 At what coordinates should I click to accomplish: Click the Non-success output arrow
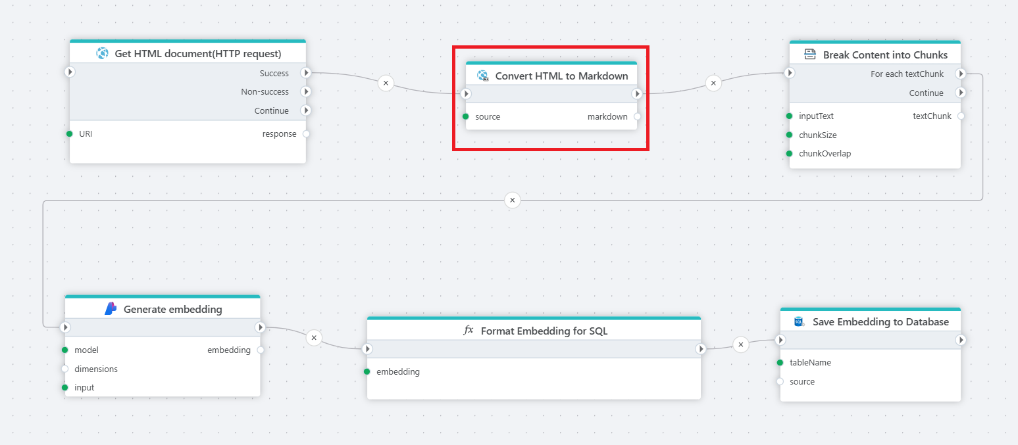305,92
